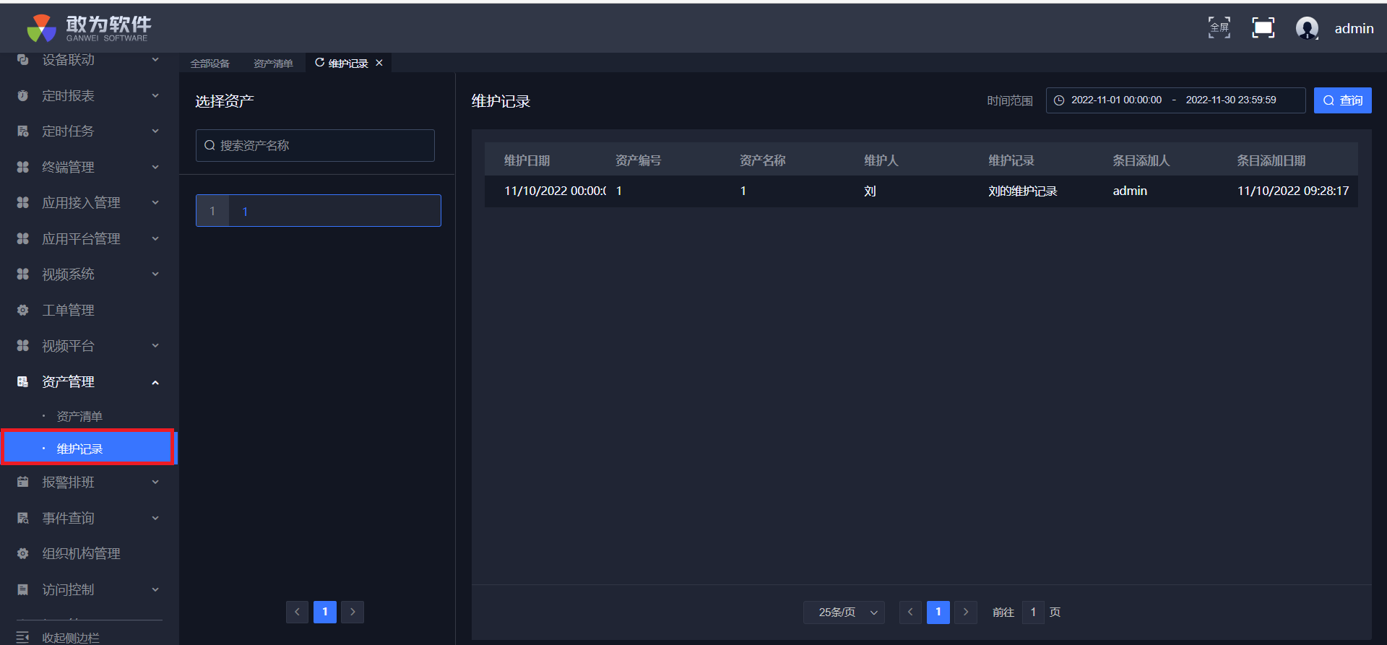1387x645 pixels.
Task: Go to previous page of 维护记录 table
Action: pos(910,612)
